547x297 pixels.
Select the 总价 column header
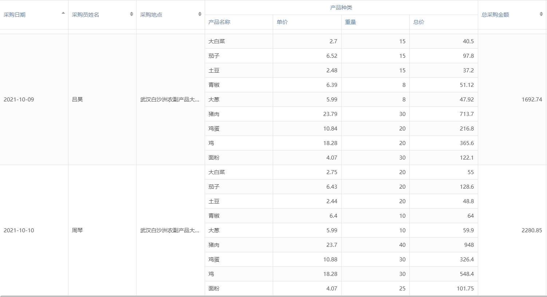418,22
